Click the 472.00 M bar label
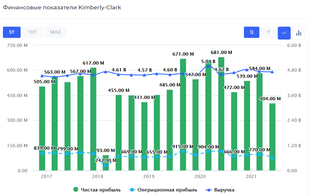 click(234, 87)
